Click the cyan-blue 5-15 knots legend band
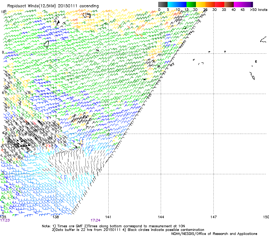269x236 pixels. tap(177, 4)
